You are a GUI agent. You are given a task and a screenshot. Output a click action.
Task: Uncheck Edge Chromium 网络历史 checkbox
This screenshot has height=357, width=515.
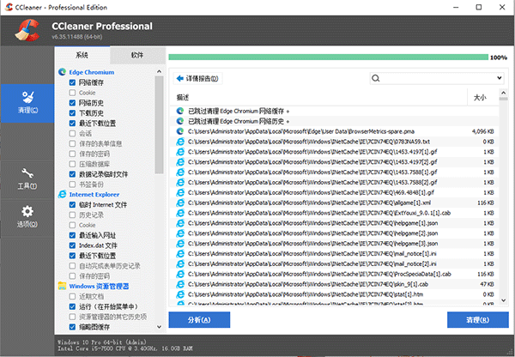coord(72,103)
